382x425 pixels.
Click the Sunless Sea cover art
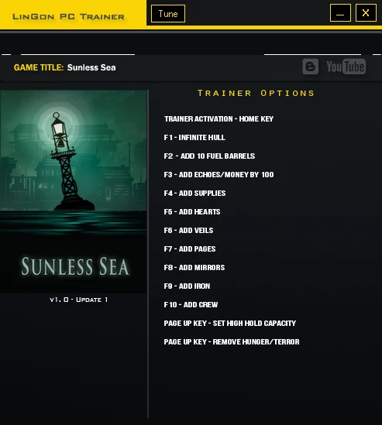click(x=74, y=191)
